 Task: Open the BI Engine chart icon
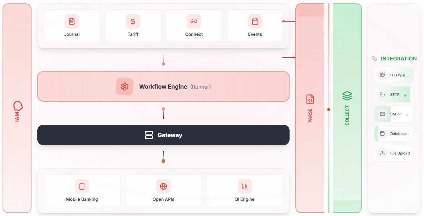[245, 186]
